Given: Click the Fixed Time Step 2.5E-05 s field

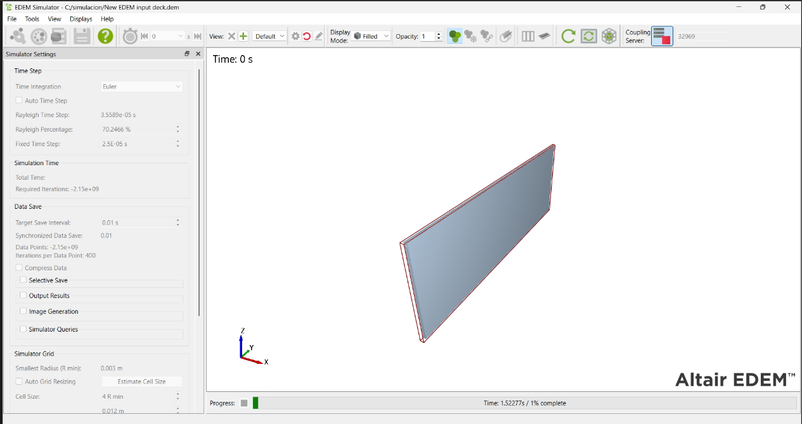Looking at the screenshot, I should pyautogui.click(x=138, y=144).
